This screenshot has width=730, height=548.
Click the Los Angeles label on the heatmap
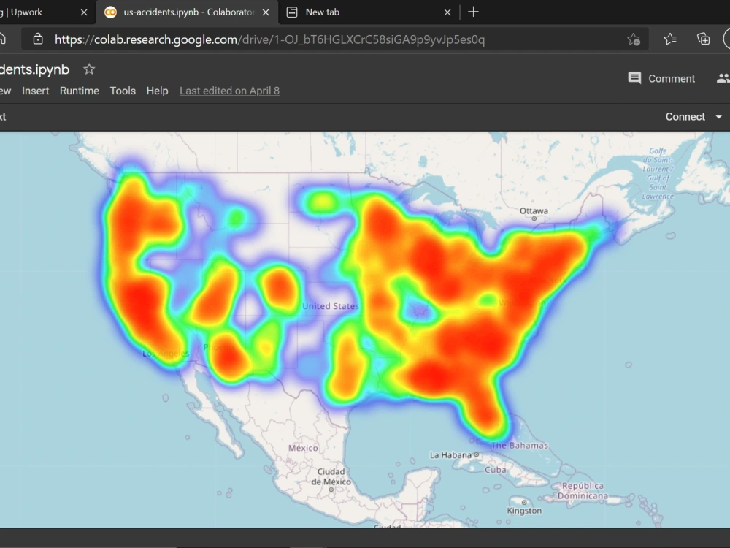[x=166, y=354]
